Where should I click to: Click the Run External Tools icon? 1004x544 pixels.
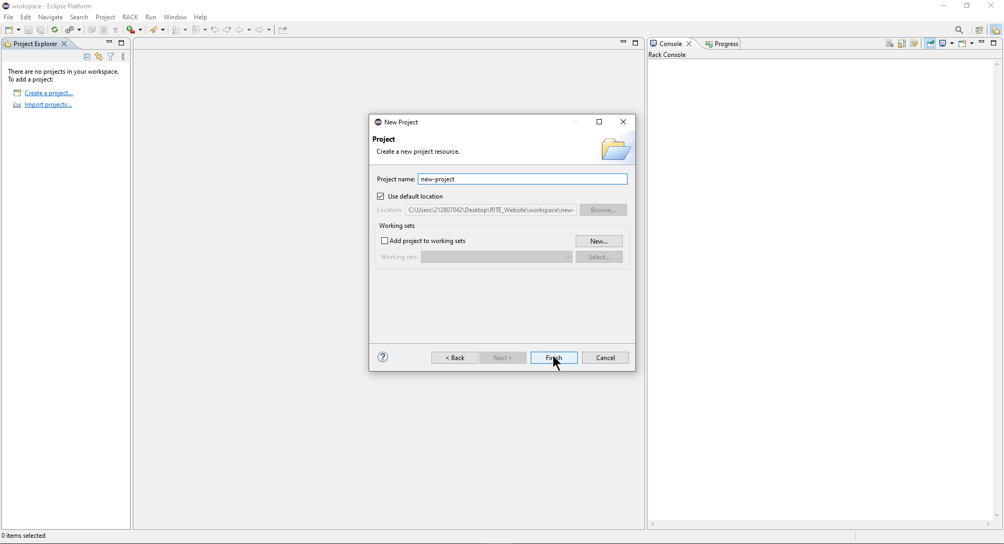pos(131,30)
